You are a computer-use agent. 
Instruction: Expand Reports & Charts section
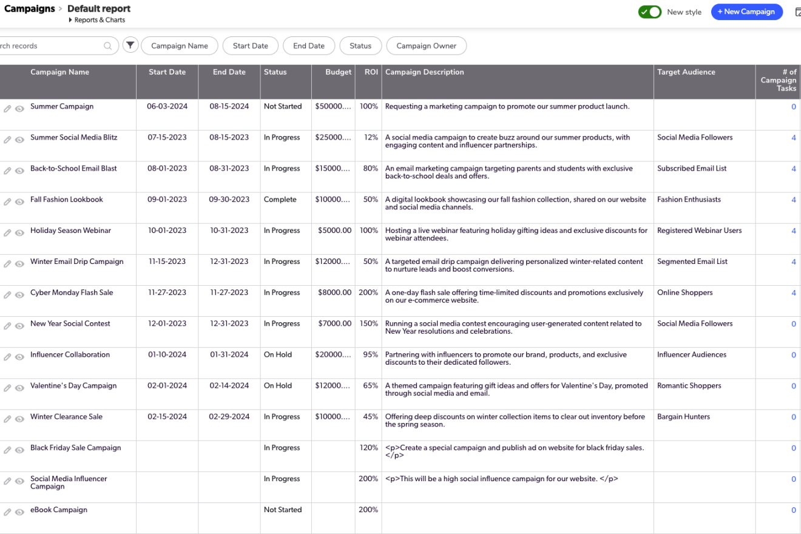tap(97, 20)
